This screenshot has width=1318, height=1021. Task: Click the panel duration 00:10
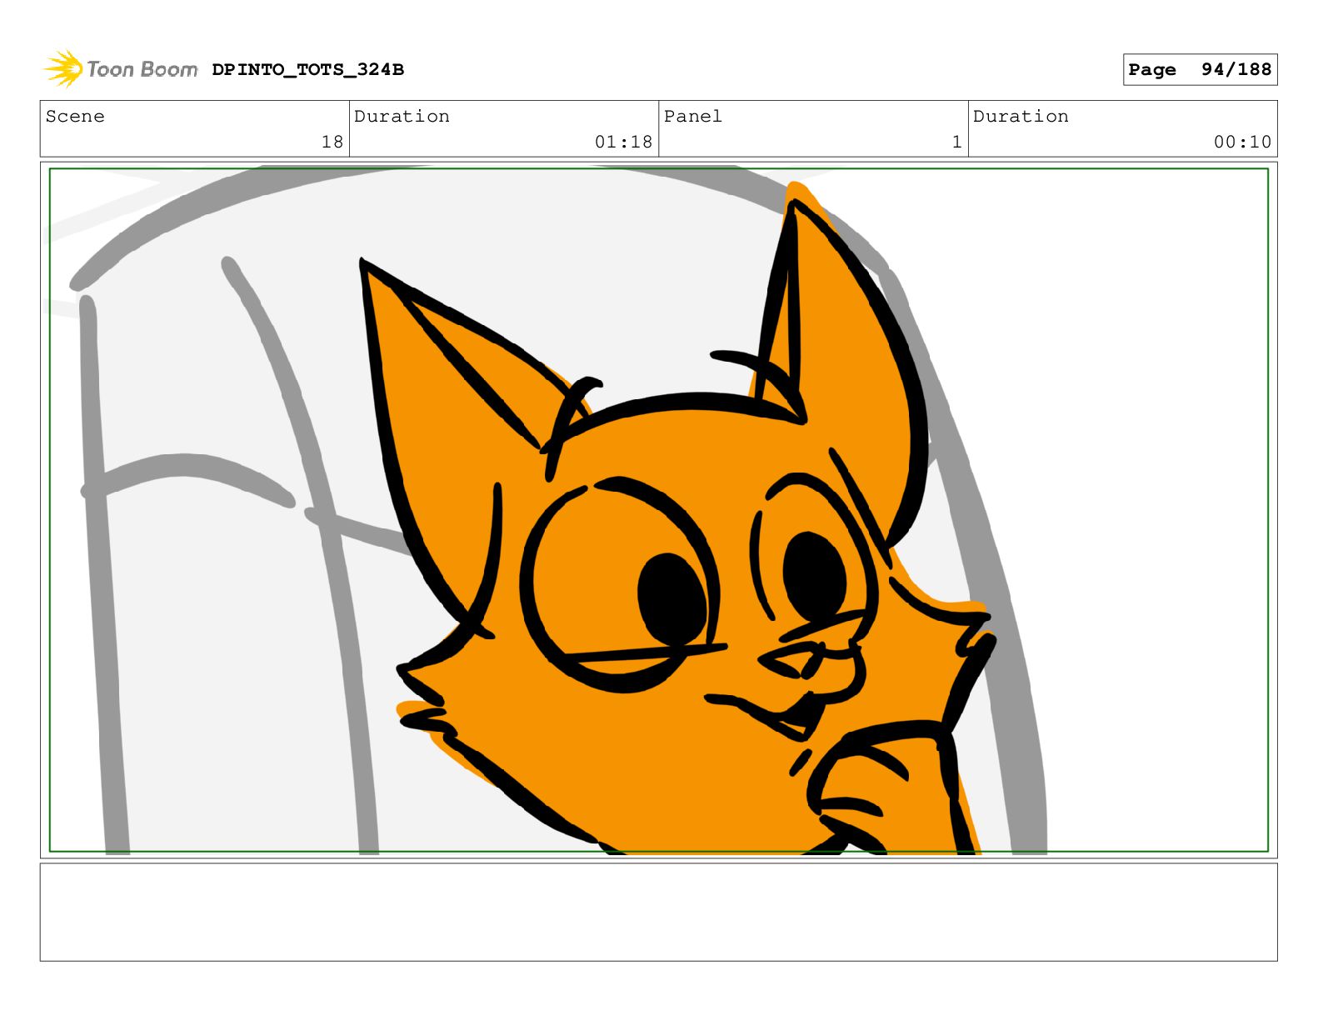pyautogui.click(x=1242, y=142)
